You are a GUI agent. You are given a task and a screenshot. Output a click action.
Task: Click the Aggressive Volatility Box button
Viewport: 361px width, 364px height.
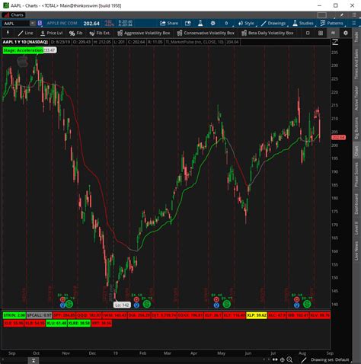coord(144,33)
